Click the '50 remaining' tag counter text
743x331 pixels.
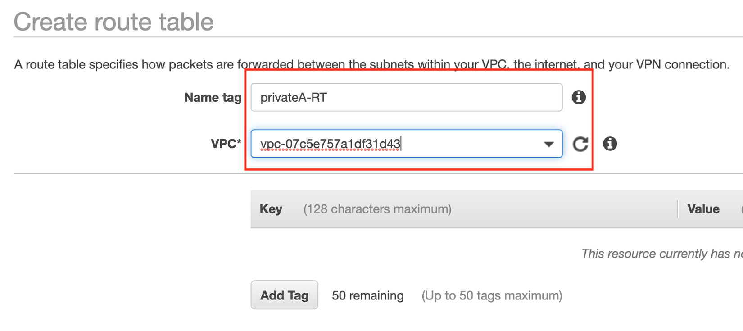[367, 295]
